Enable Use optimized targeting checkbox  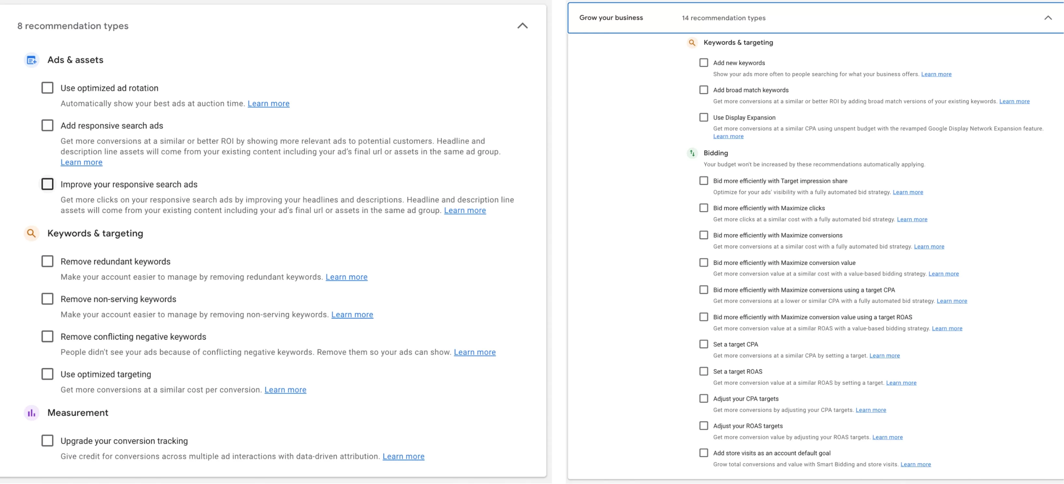pyautogui.click(x=47, y=374)
